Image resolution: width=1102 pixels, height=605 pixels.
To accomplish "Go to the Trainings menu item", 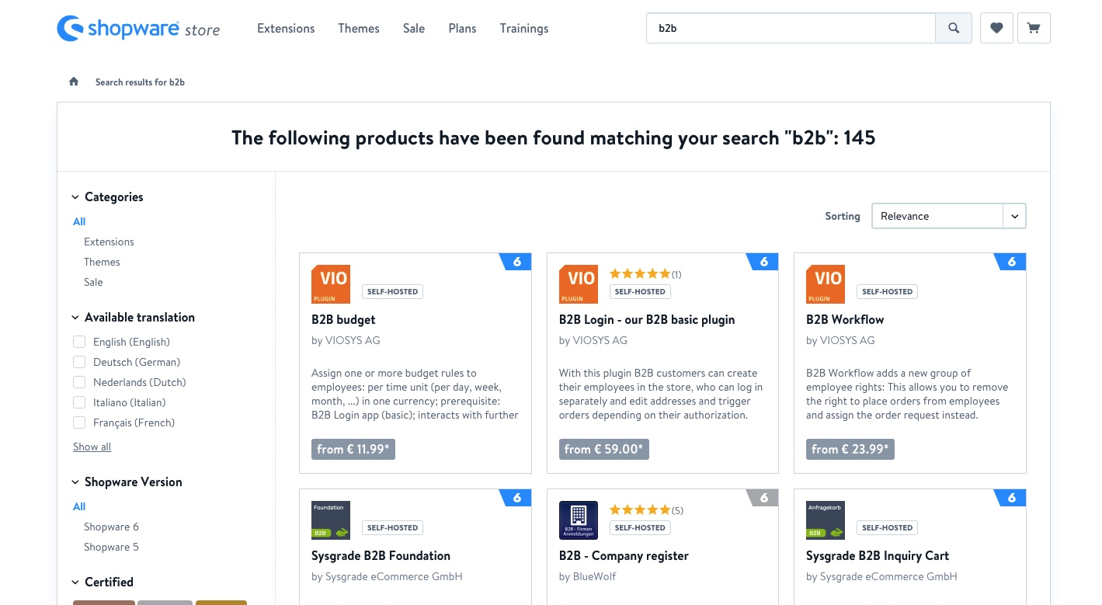I will tap(524, 29).
